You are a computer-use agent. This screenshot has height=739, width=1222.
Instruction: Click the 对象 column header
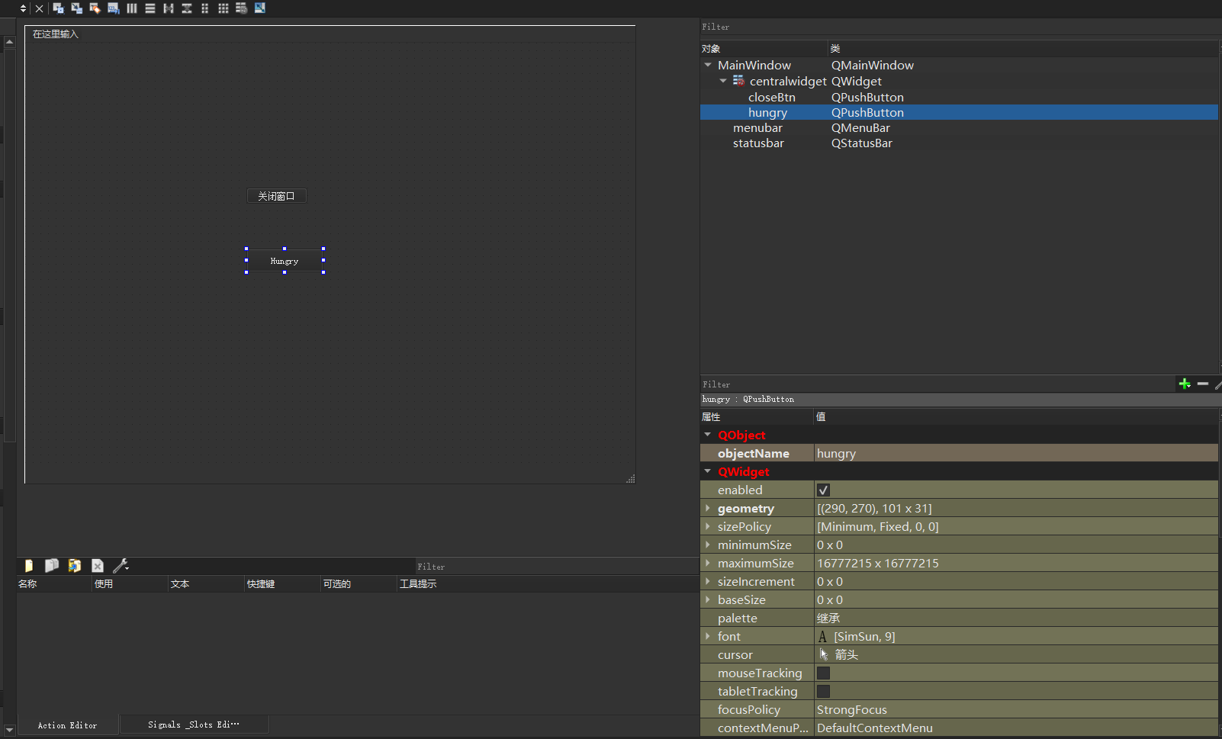click(x=764, y=48)
